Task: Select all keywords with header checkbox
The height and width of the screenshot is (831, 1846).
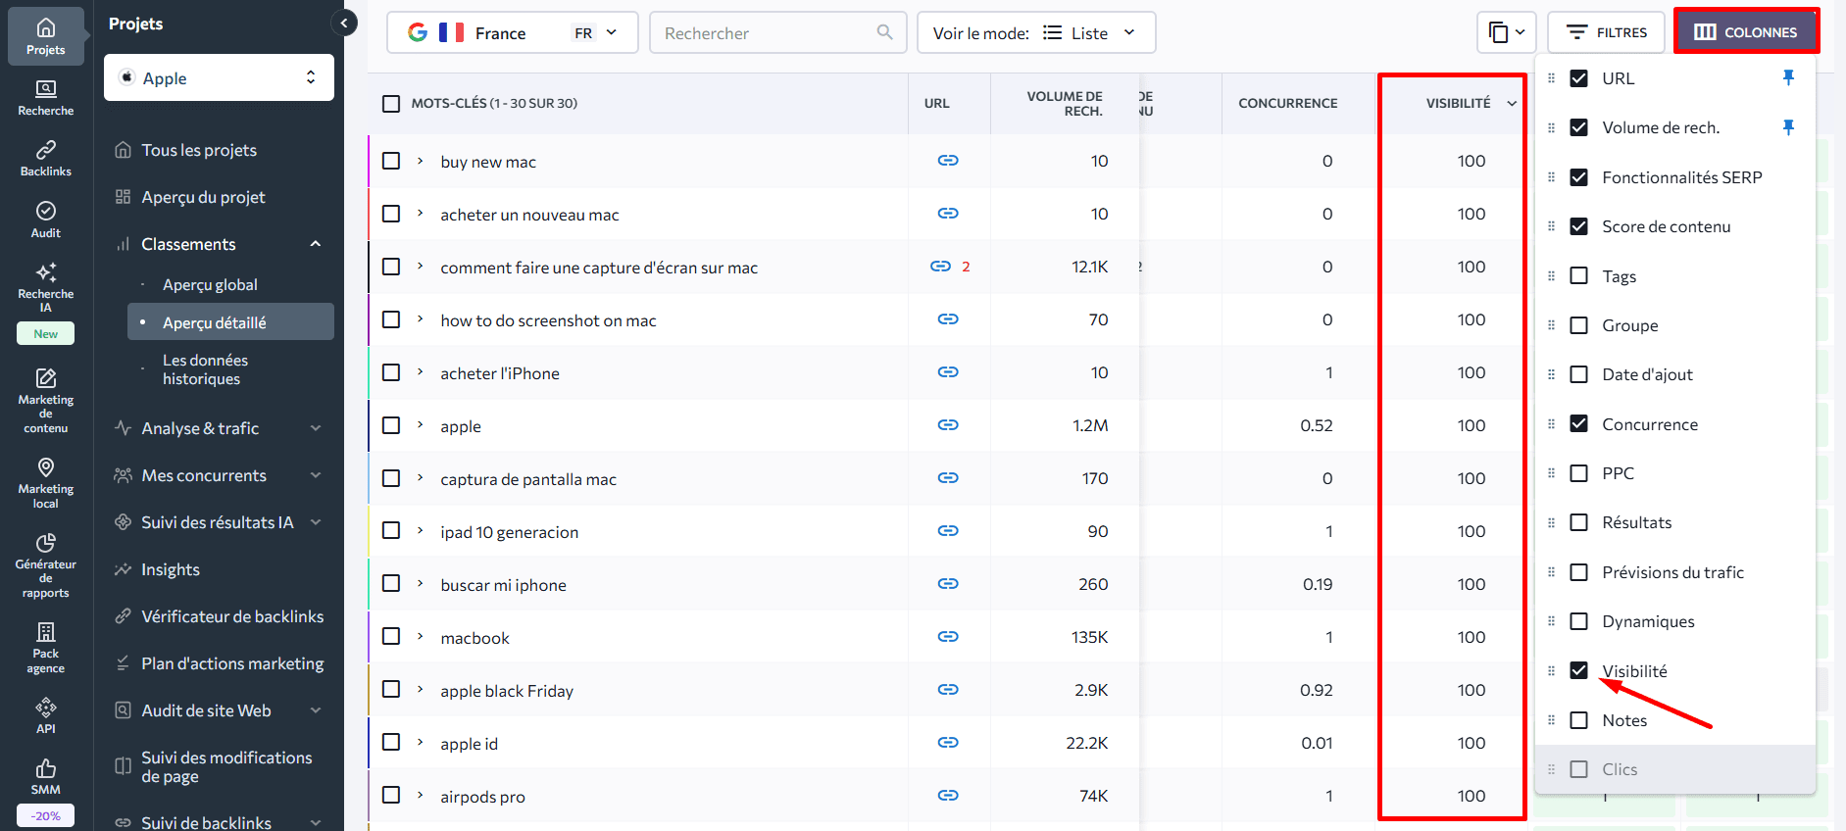Action: pos(391,103)
